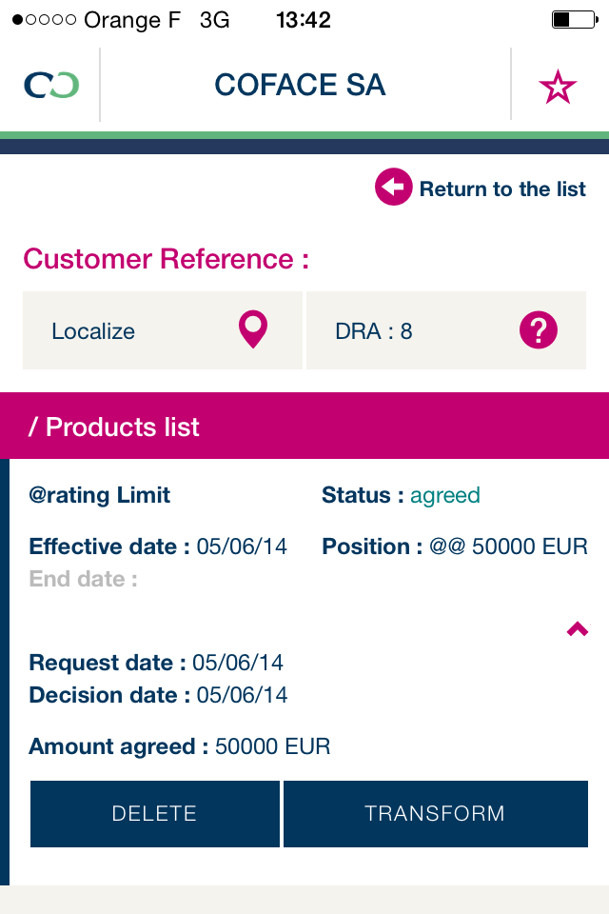Click the Return to the list link
Viewport: 609px width, 914px height.
tap(502, 189)
